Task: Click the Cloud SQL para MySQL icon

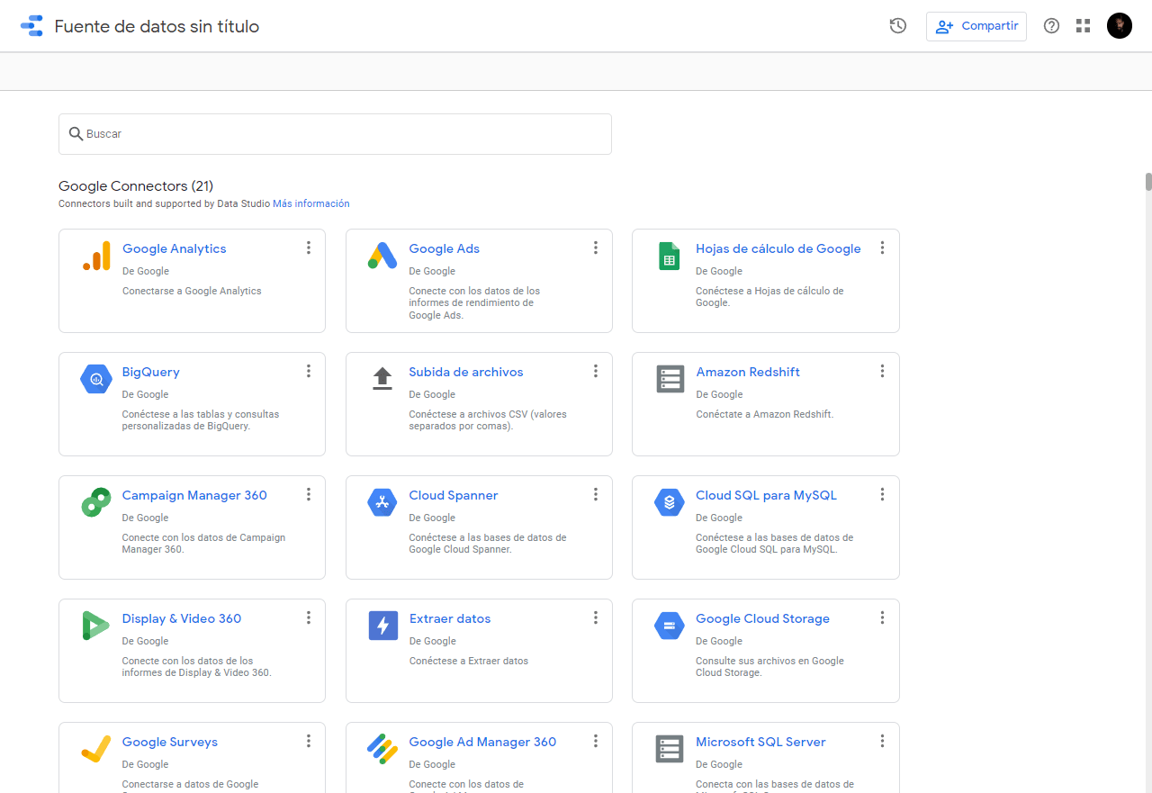Action: [x=670, y=502]
